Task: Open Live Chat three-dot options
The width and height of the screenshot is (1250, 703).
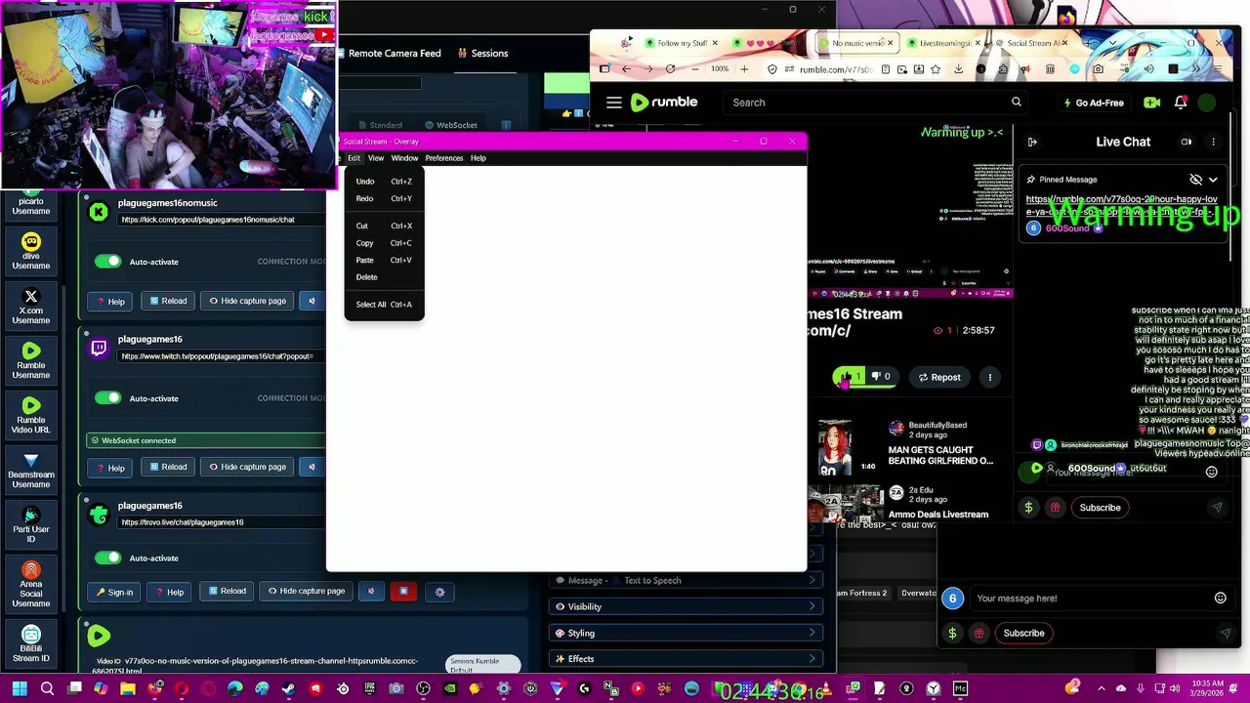Action: pos(1213,142)
